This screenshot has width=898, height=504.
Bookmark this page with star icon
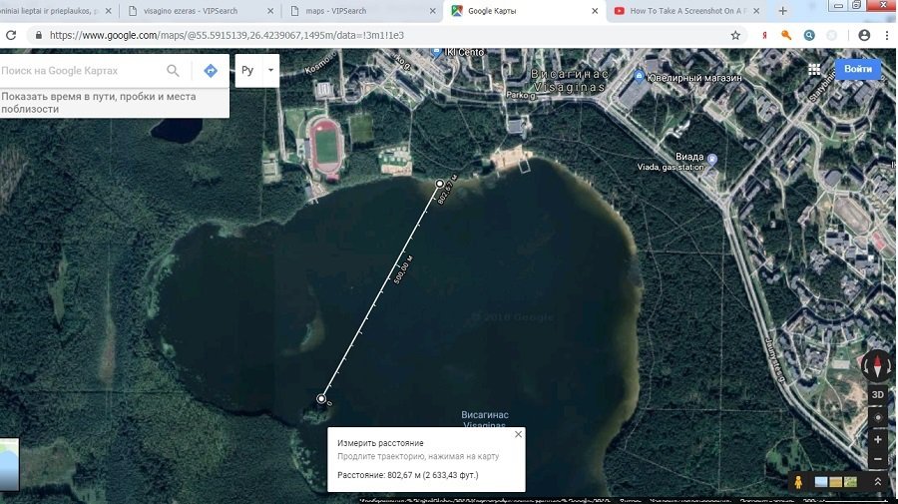pyautogui.click(x=735, y=35)
